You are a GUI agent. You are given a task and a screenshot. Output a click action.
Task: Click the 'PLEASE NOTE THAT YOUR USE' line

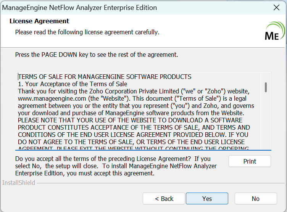coord(130,120)
